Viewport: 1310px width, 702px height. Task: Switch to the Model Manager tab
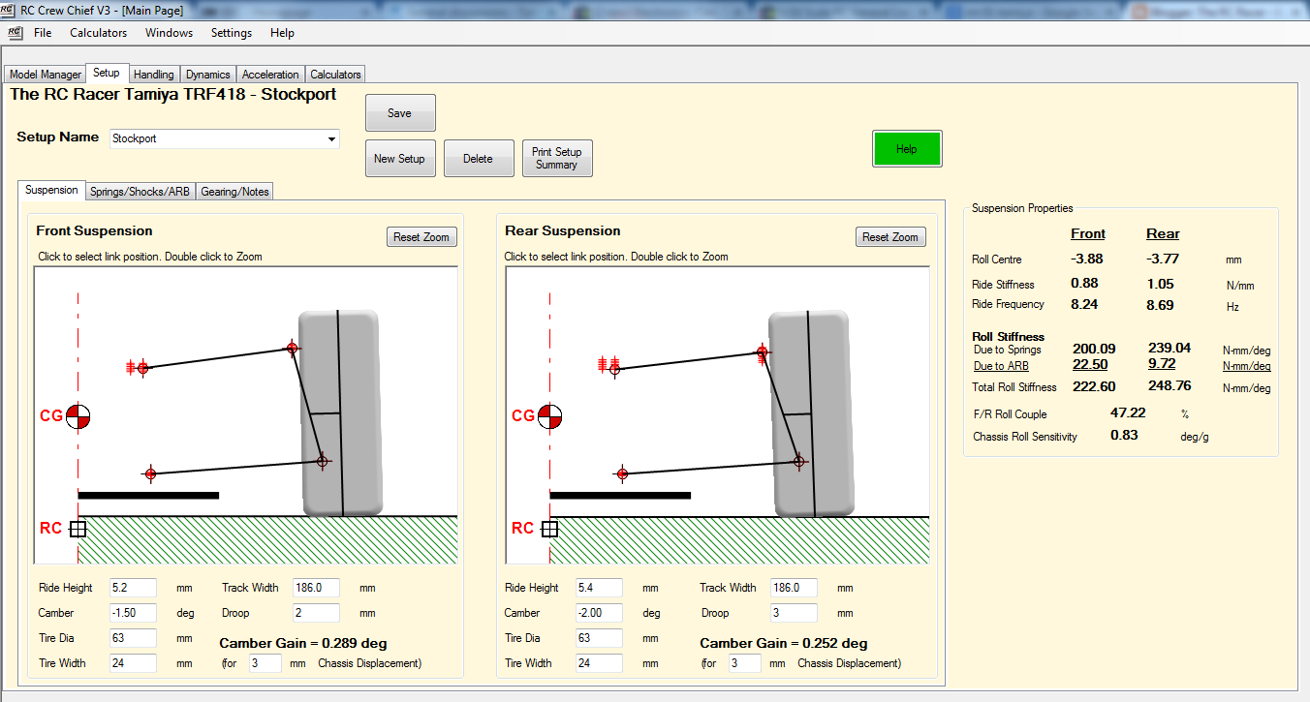pyautogui.click(x=46, y=75)
